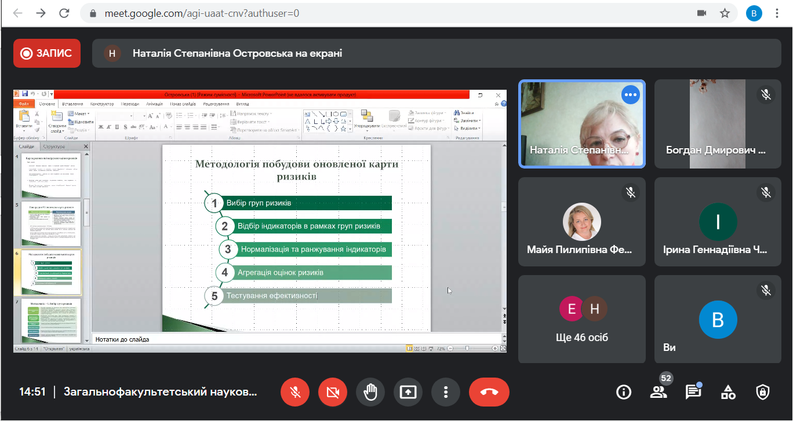Raise your hand in the meeting
This screenshot has width=793, height=421.
(x=370, y=392)
